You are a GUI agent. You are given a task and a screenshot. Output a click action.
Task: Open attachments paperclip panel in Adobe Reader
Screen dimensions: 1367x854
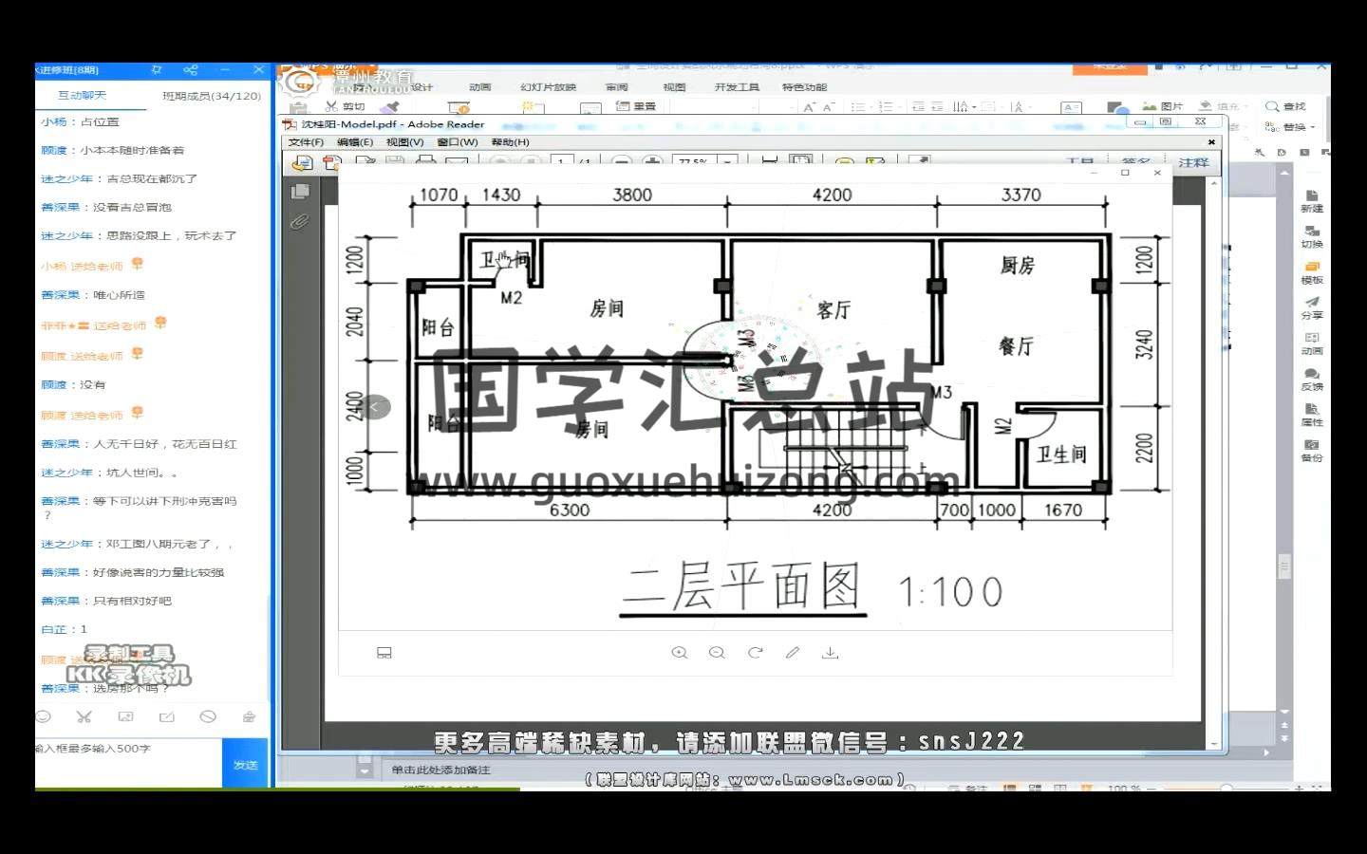coord(300,222)
